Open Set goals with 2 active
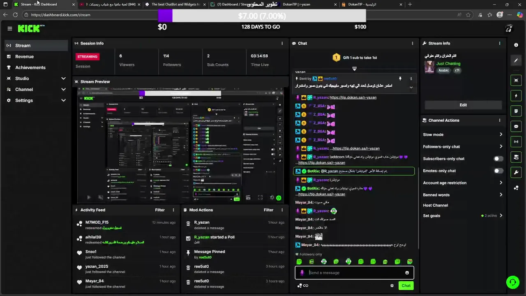 pyautogui.click(x=462, y=216)
